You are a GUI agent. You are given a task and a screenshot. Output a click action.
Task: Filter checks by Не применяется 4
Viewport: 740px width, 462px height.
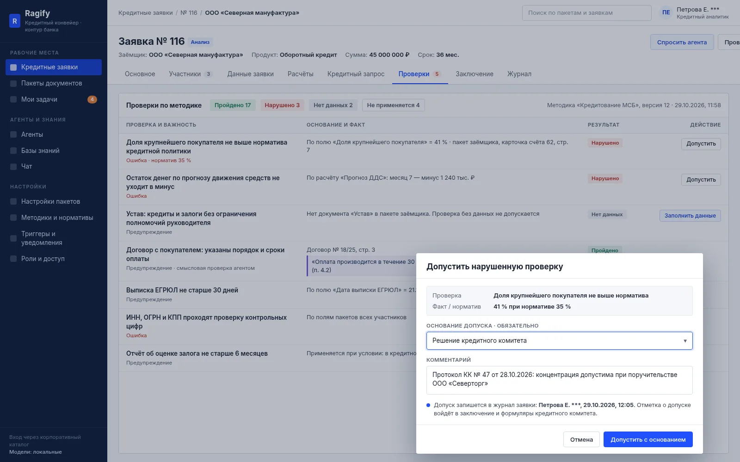point(393,105)
